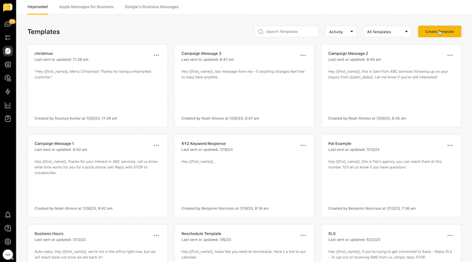
Task: Open the notifications bell icon
Action: (8, 215)
